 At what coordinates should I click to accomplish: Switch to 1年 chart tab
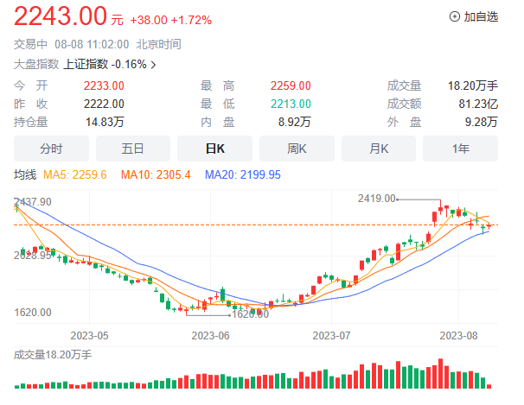point(461,149)
